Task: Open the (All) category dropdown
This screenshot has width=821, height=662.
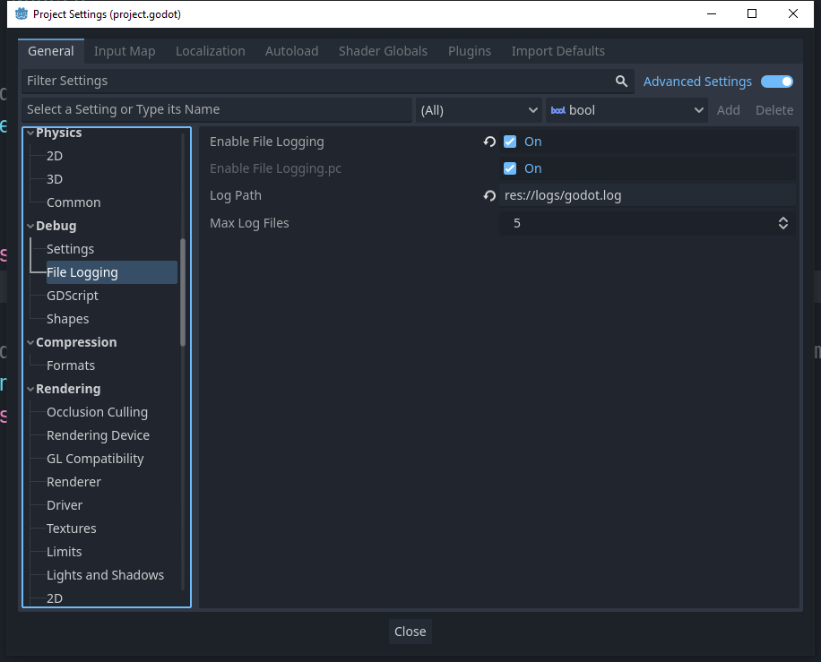Action: pos(478,109)
